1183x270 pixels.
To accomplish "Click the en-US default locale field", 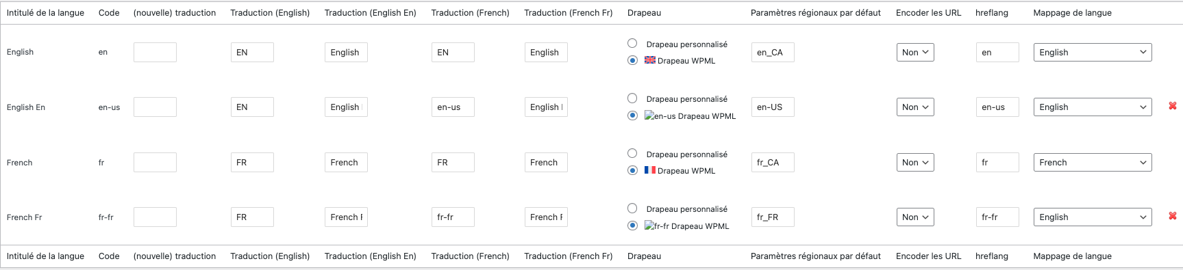I will pyautogui.click(x=773, y=107).
